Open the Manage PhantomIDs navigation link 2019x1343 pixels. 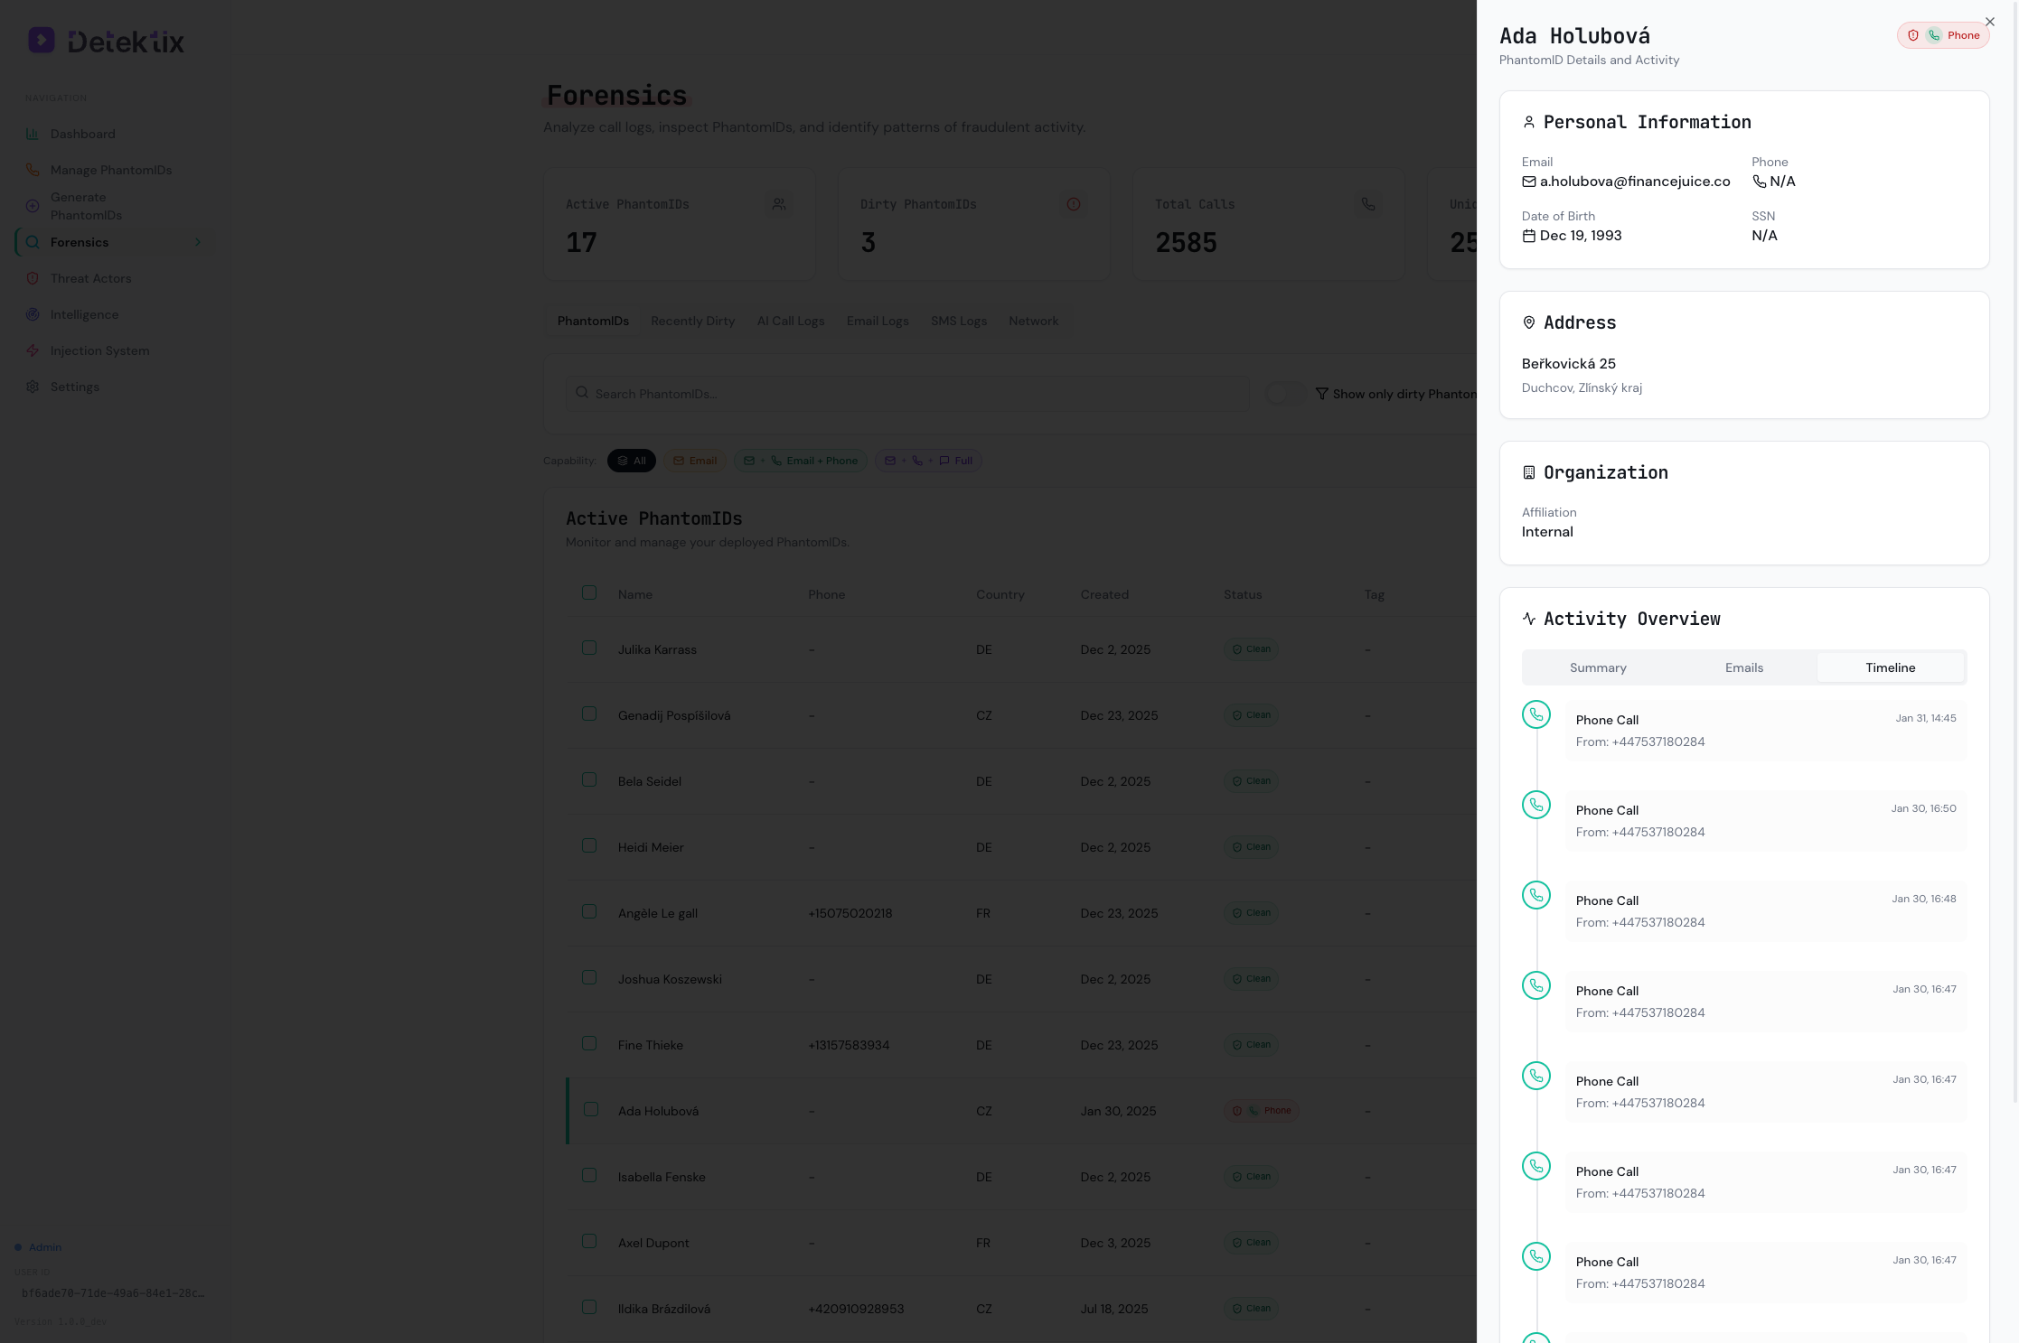click(110, 170)
